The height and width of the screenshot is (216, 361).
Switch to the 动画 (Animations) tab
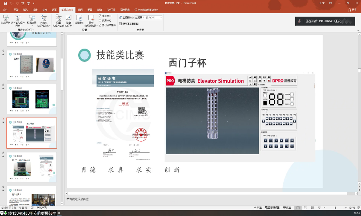(54, 10)
